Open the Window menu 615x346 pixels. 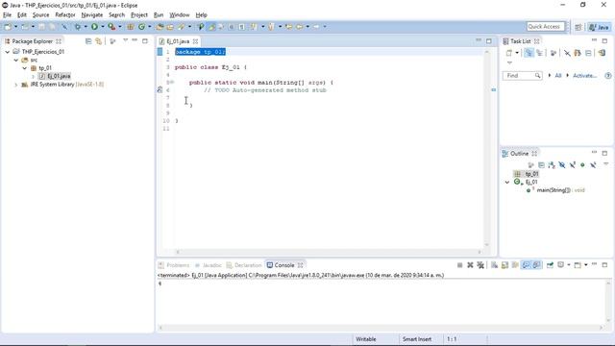point(180,15)
